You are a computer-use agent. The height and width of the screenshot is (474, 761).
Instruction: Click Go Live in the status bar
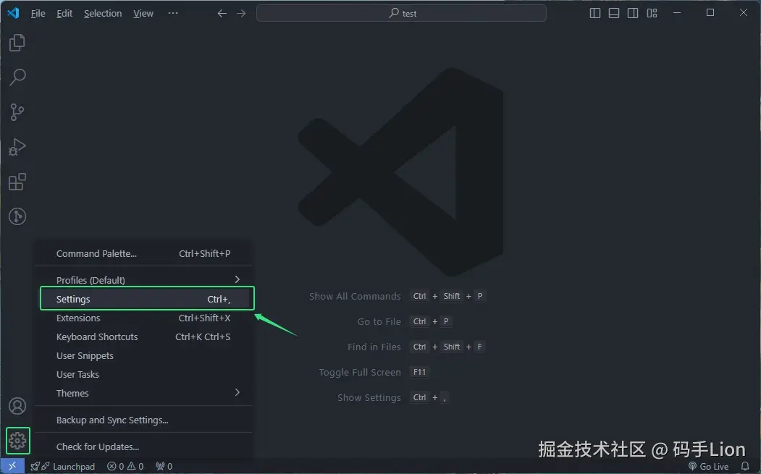pos(708,466)
